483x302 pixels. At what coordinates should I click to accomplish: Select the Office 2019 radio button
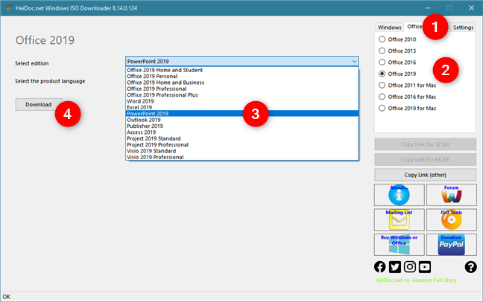(x=382, y=74)
